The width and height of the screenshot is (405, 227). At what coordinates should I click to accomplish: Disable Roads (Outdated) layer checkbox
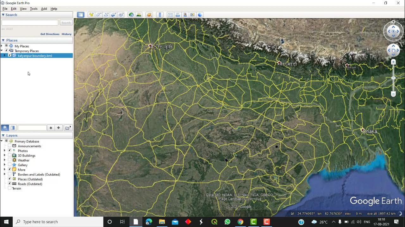pos(9,183)
